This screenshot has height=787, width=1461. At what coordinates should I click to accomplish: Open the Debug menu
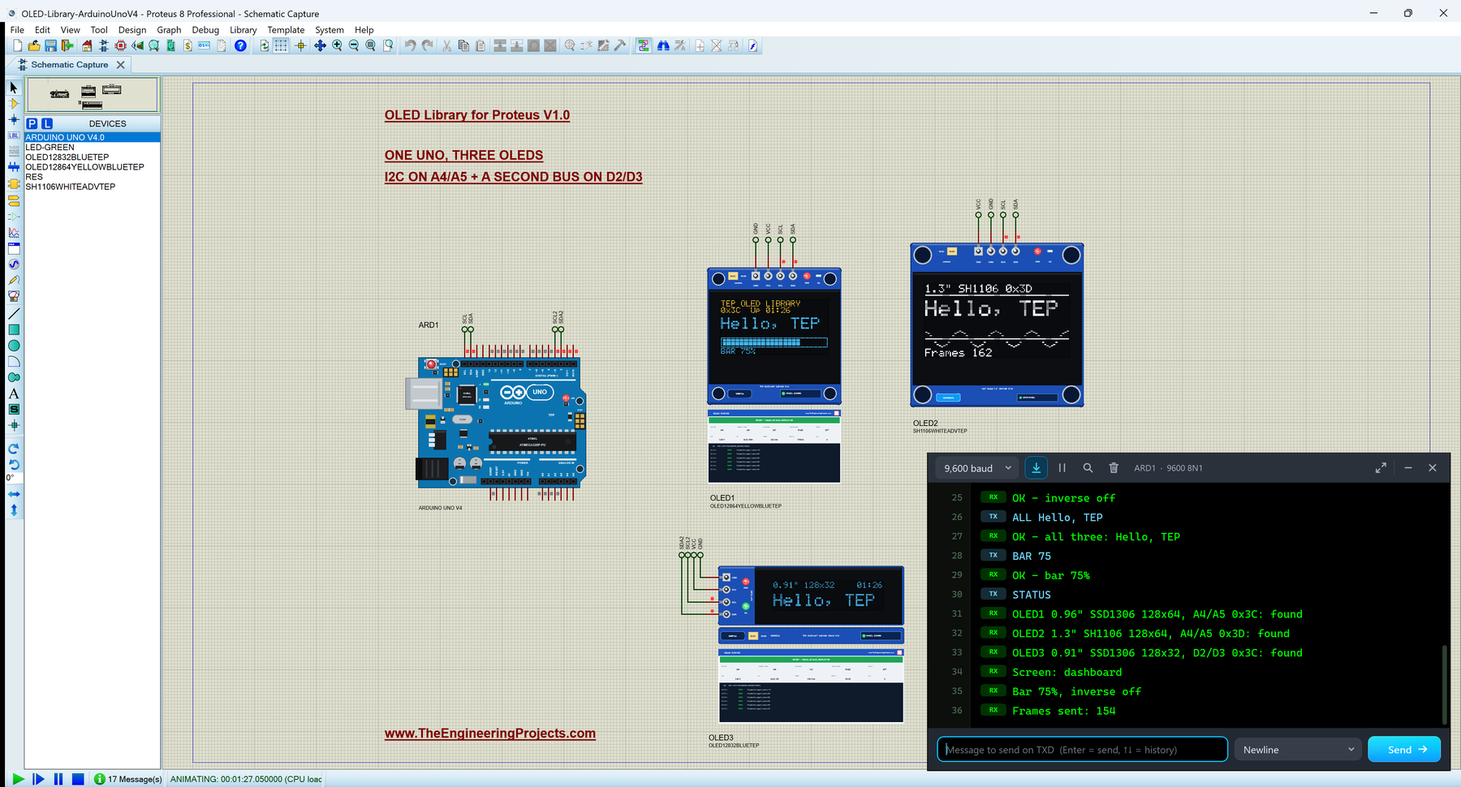pos(205,30)
